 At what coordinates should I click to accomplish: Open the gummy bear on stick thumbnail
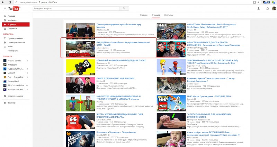click(x=81, y=67)
